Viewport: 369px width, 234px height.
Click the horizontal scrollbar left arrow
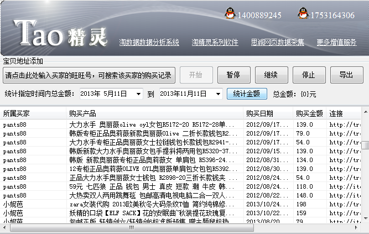tap(4, 227)
